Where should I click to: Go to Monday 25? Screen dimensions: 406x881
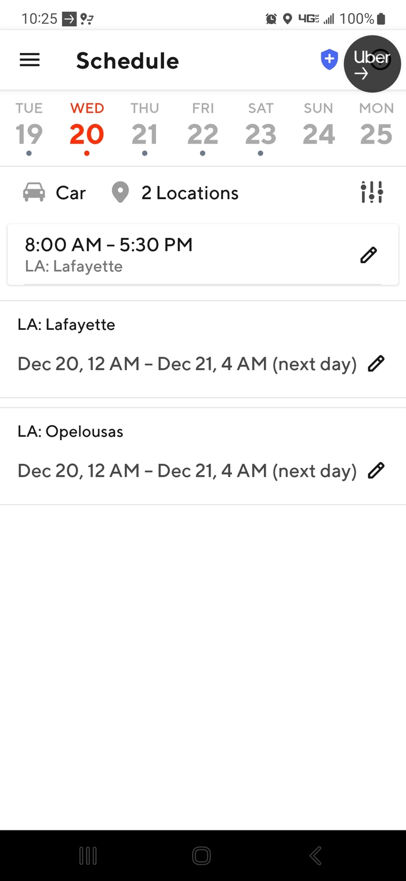click(x=376, y=128)
